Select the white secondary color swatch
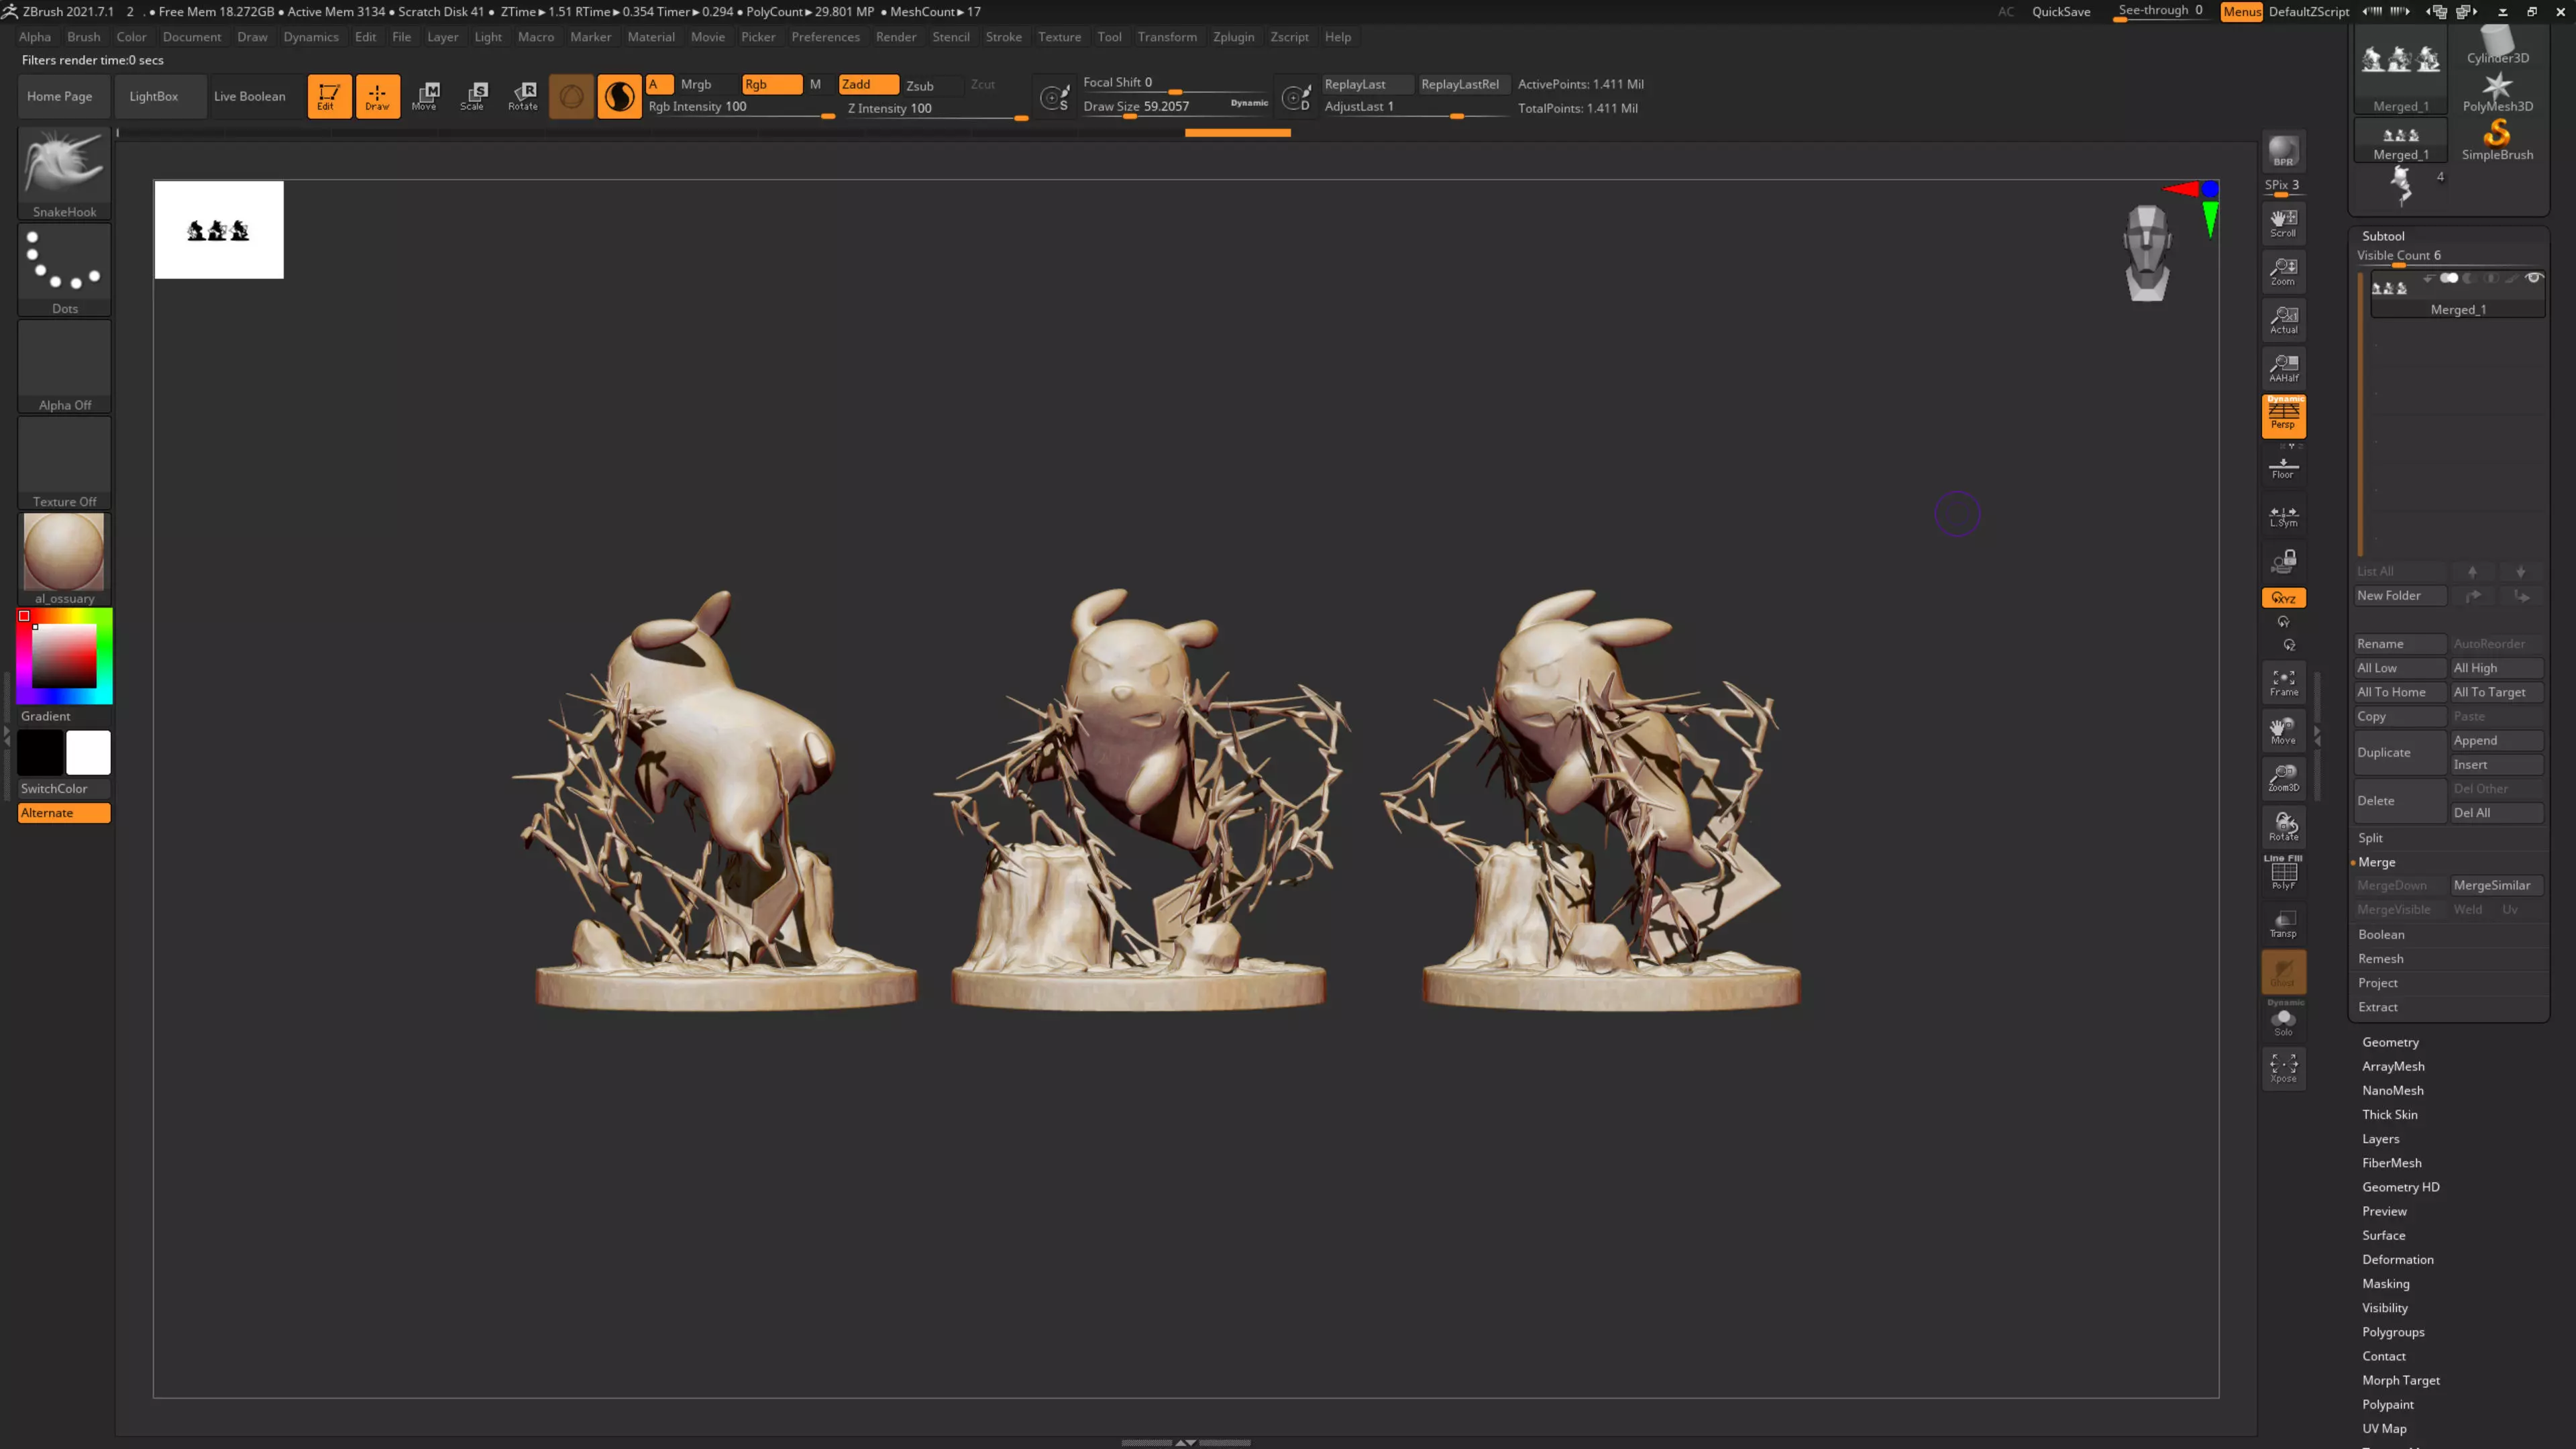2576x1449 pixels. 88,753
